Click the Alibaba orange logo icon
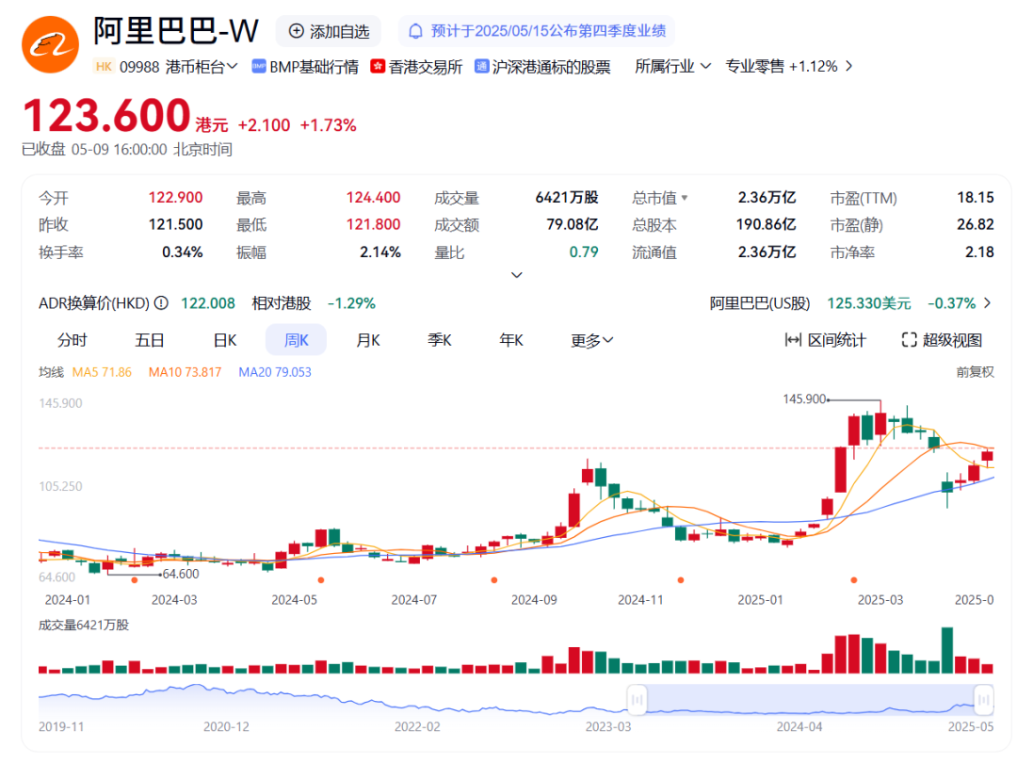 click(50, 44)
